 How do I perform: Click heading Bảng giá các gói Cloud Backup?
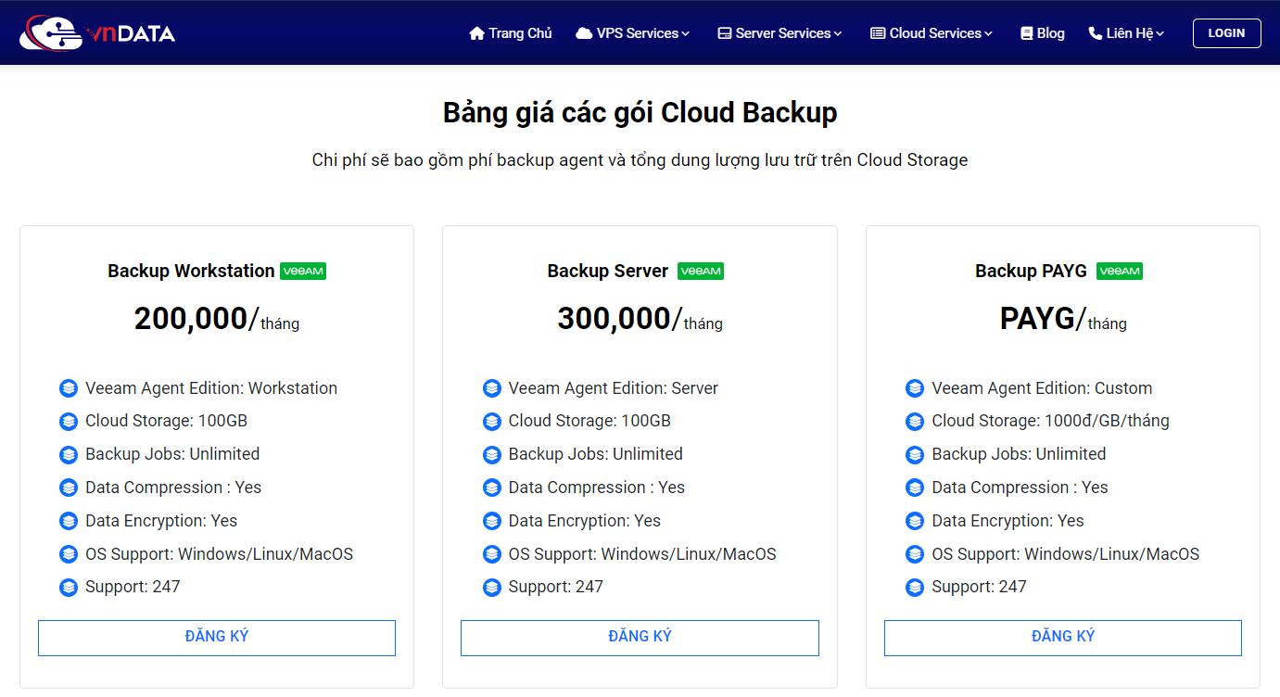[640, 113]
